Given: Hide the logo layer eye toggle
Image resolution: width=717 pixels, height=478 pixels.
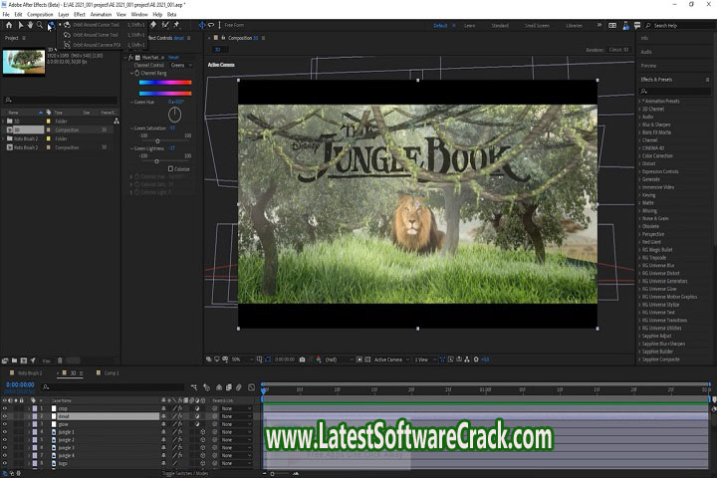Looking at the screenshot, I should [x=5, y=463].
